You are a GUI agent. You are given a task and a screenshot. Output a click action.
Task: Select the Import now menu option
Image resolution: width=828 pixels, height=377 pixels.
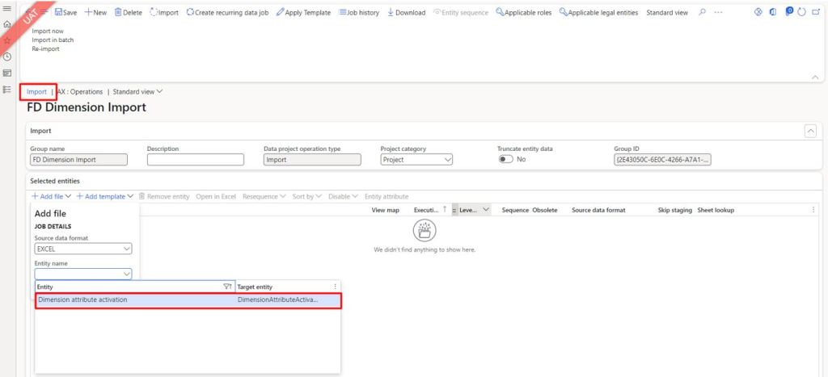[47, 31]
